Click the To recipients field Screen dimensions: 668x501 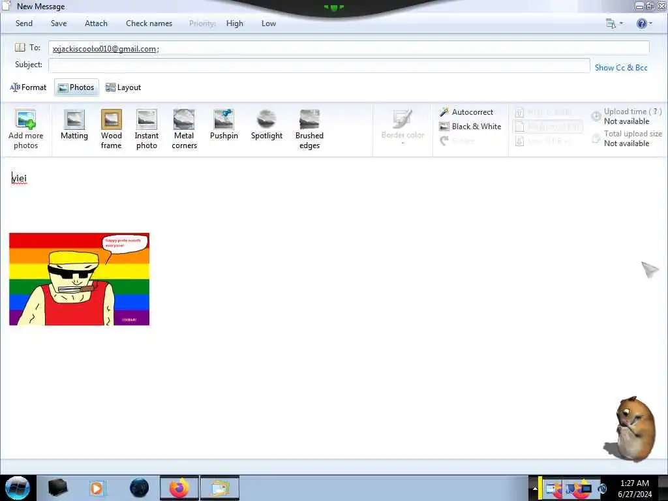tap(349, 48)
